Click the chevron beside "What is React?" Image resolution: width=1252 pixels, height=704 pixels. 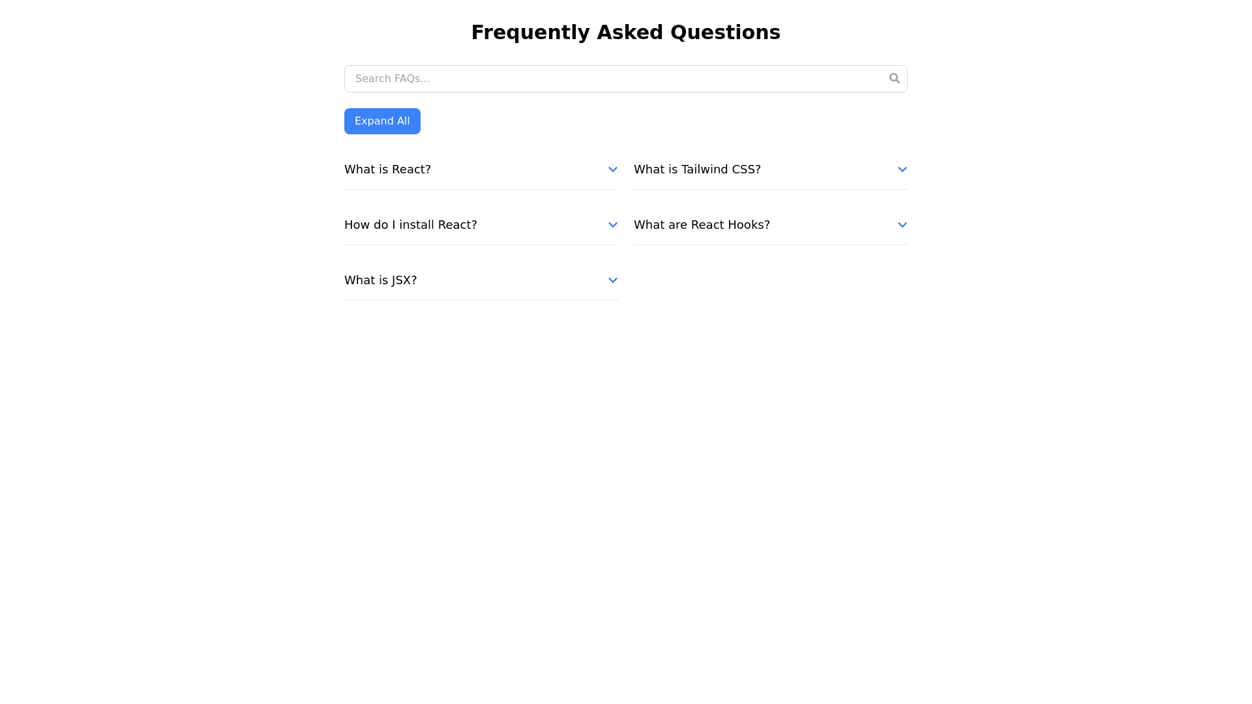(x=612, y=169)
